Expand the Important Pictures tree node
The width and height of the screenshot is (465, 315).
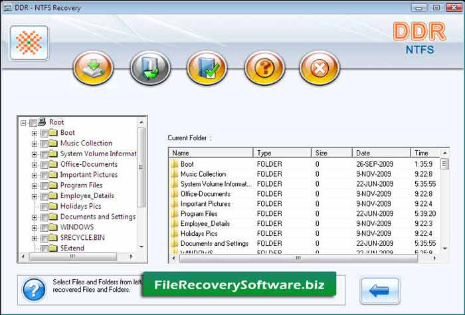click(35, 175)
